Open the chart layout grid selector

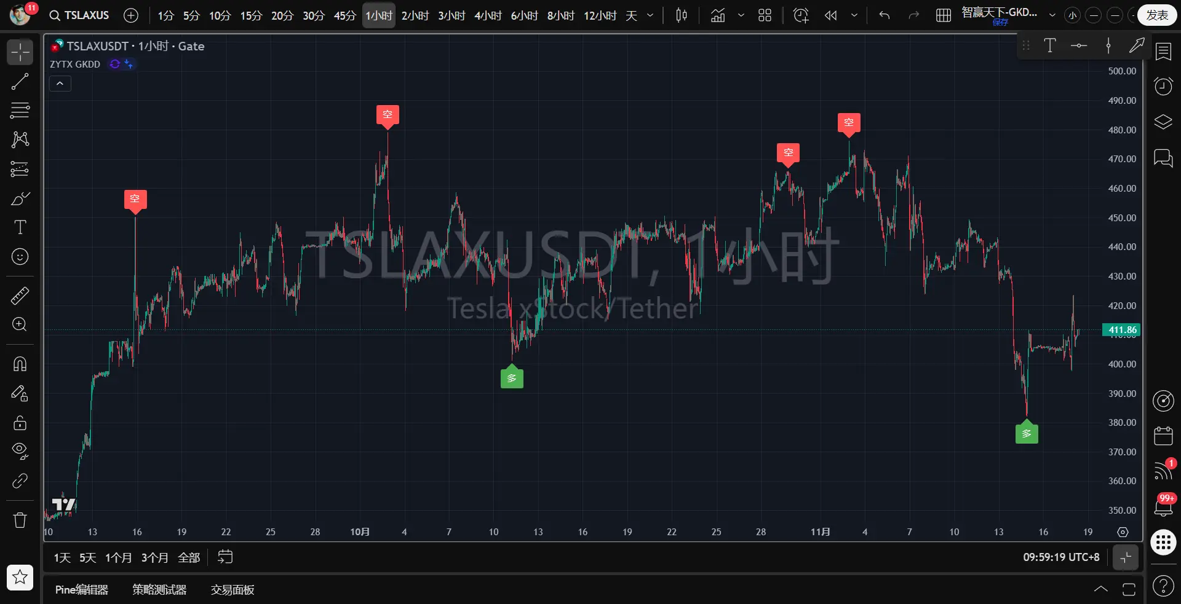944,15
